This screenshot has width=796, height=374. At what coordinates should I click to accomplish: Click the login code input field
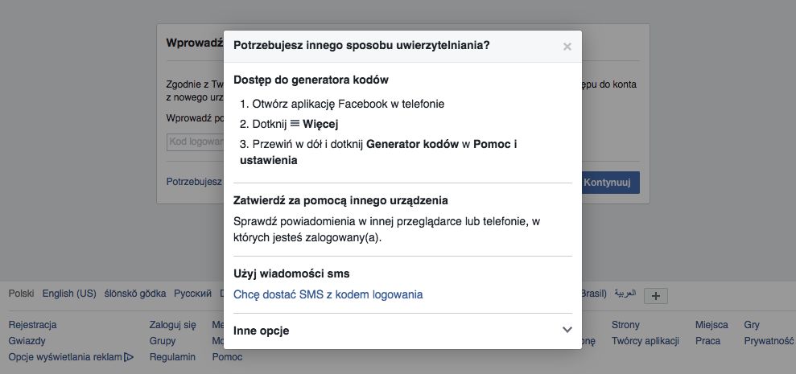click(195, 142)
